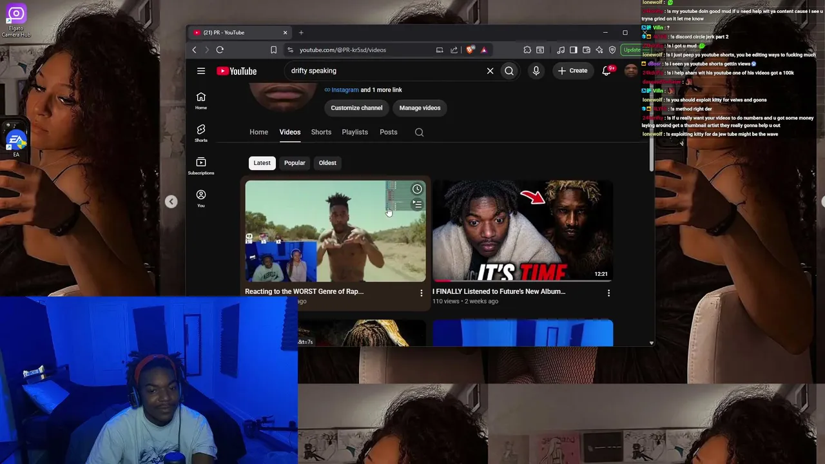Toggle browser sidebar panel
This screenshot has height=464, width=825.
[574, 50]
